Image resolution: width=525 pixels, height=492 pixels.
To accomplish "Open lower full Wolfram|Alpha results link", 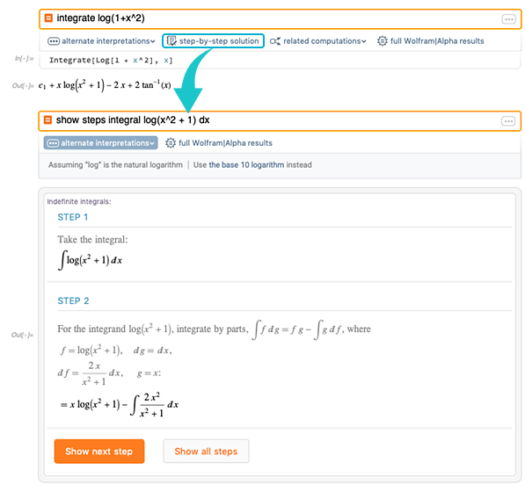I will (x=225, y=143).
